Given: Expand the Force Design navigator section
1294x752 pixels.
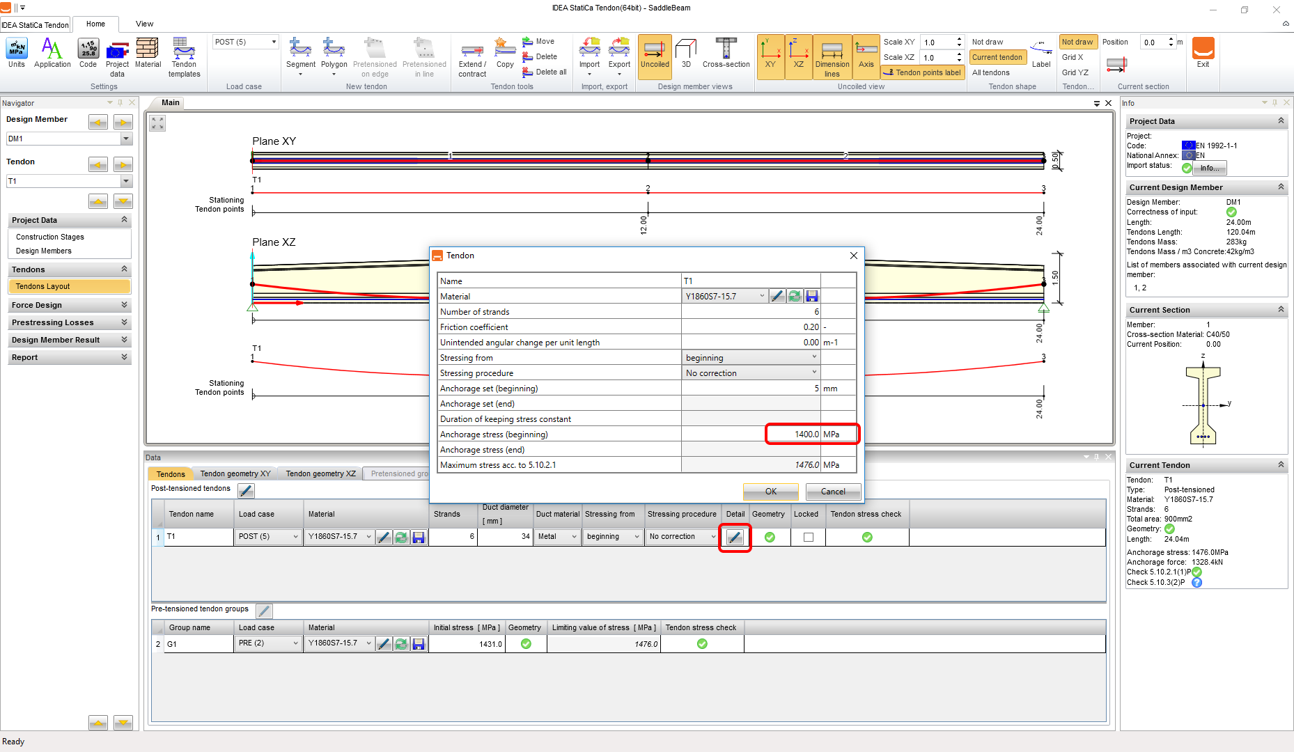Looking at the screenshot, I should pos(69,305).
